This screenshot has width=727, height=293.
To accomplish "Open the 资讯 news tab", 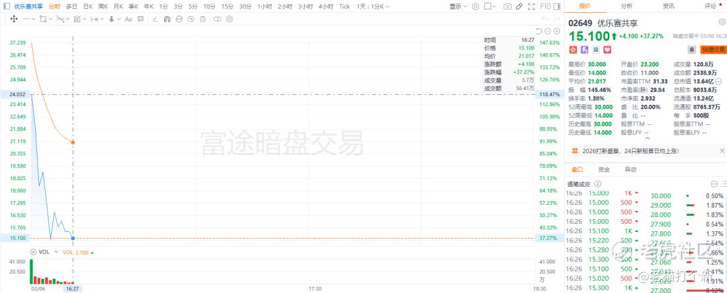I will (668, 6).
